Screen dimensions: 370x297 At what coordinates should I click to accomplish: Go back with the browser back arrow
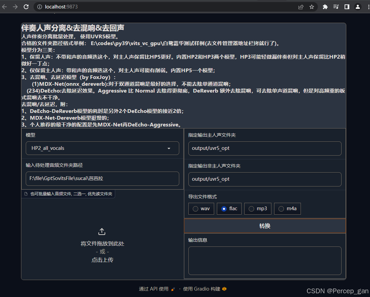(x=4, y=7)
